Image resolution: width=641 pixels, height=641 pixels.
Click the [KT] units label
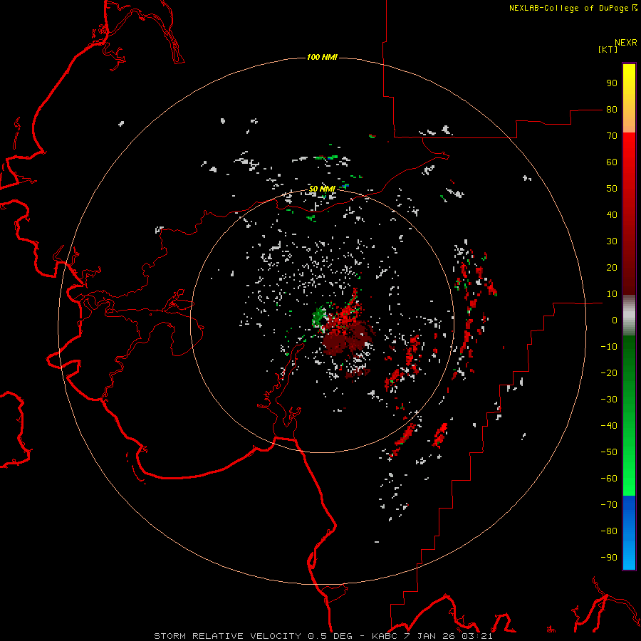coord(608,49)
